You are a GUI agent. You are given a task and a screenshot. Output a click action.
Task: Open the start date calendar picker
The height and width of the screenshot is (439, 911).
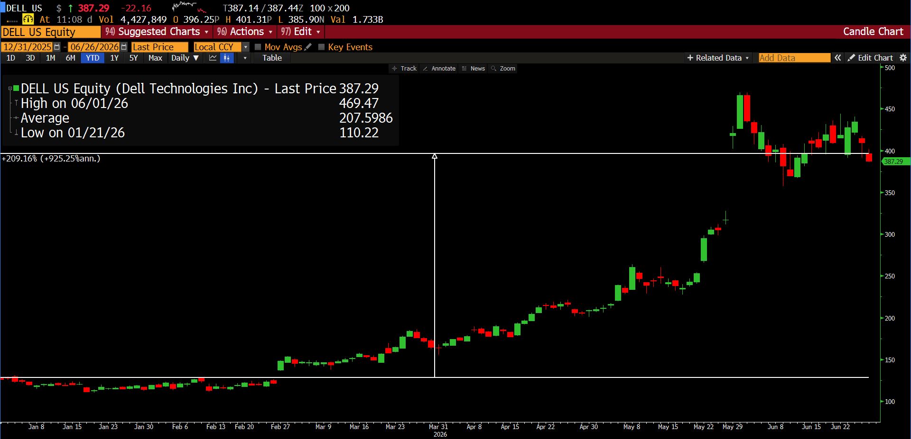click(57, 47)
